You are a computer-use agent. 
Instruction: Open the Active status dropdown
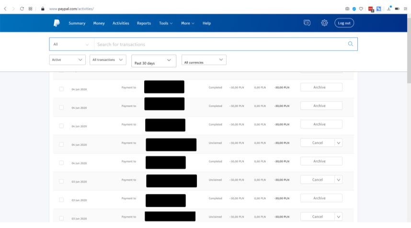pyautogui.click(x=67, y=60)
